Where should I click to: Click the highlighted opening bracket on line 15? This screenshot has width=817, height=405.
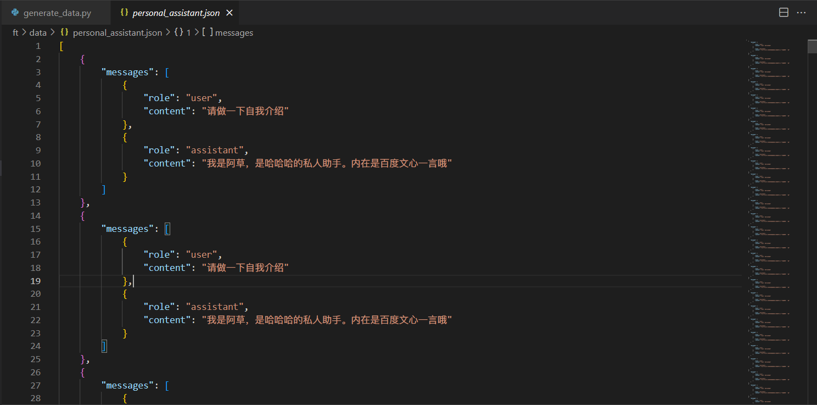[167, 229]
